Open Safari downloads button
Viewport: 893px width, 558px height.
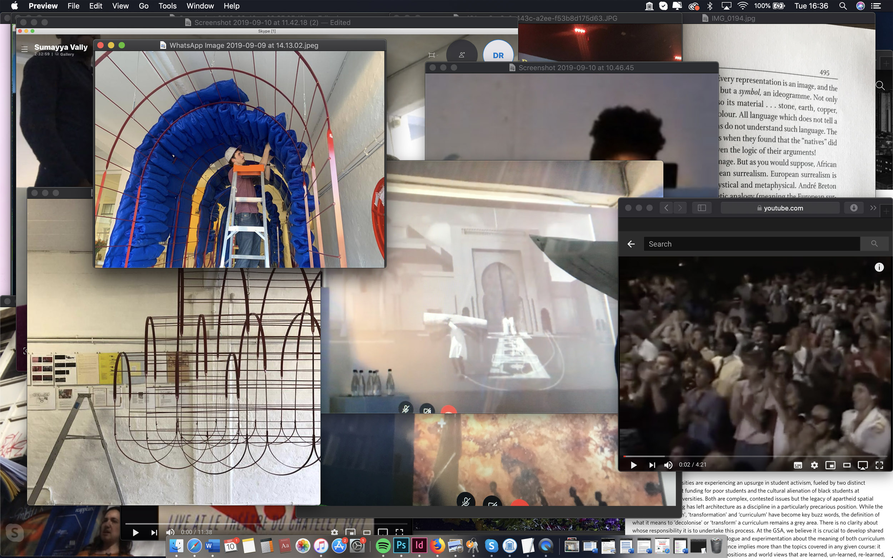tap(853, 208)
